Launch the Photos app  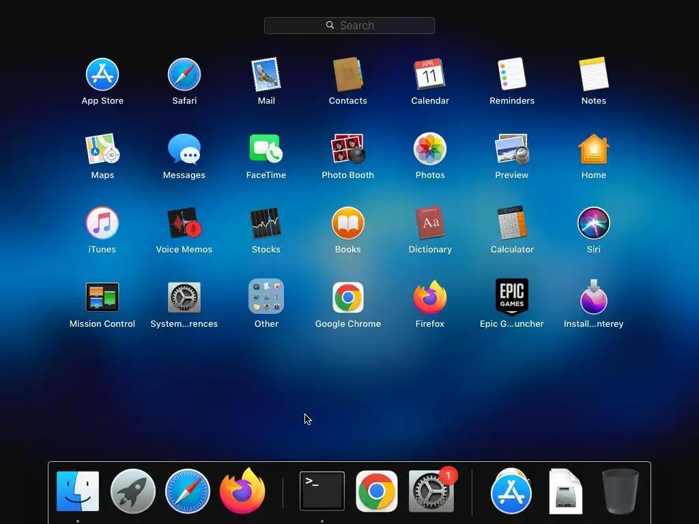430,149
